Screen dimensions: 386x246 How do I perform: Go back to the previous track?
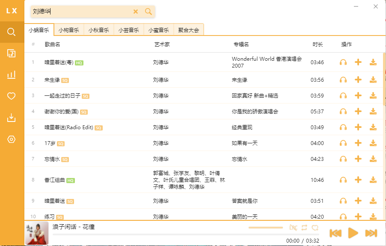coord(336,233)
